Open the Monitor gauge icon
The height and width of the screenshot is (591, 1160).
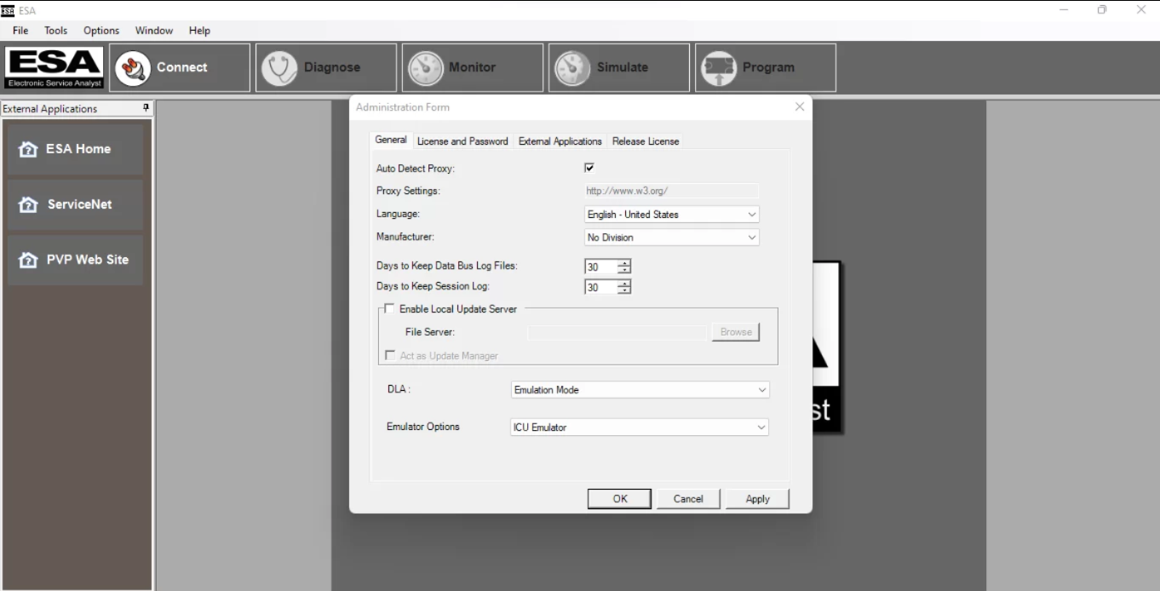426,67
